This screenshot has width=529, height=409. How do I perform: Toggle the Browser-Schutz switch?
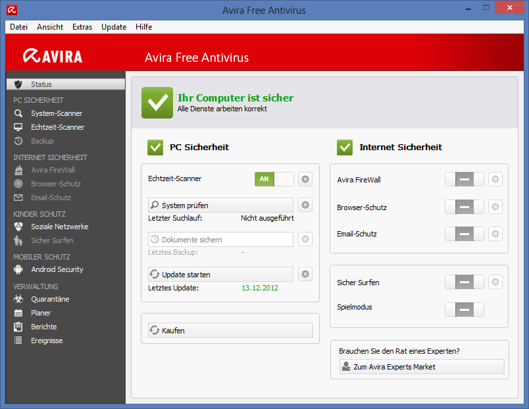click(x=464, y=207)
